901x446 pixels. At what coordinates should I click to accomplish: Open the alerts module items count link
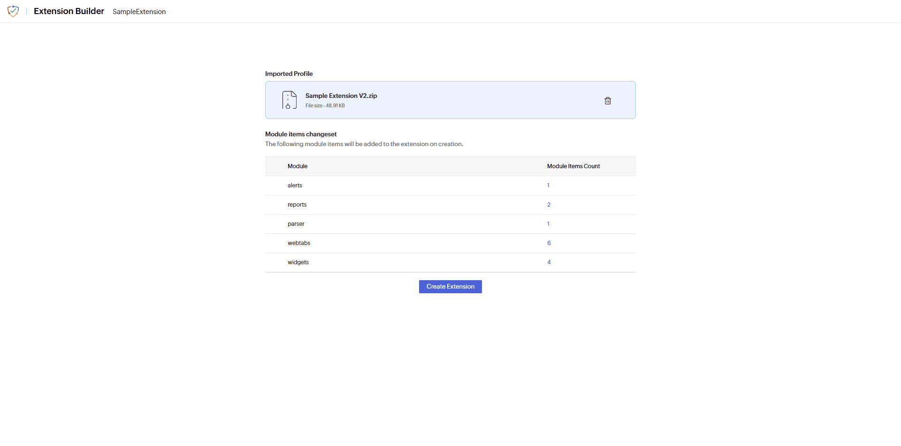click(548, 186)
